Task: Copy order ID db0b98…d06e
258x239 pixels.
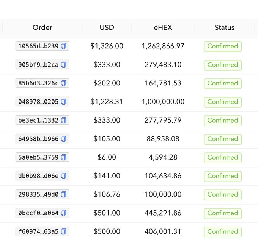Action: click(63, 176)
